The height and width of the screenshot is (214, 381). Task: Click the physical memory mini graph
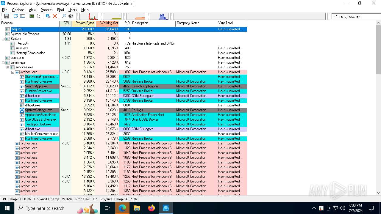click(x=136, y=16)
